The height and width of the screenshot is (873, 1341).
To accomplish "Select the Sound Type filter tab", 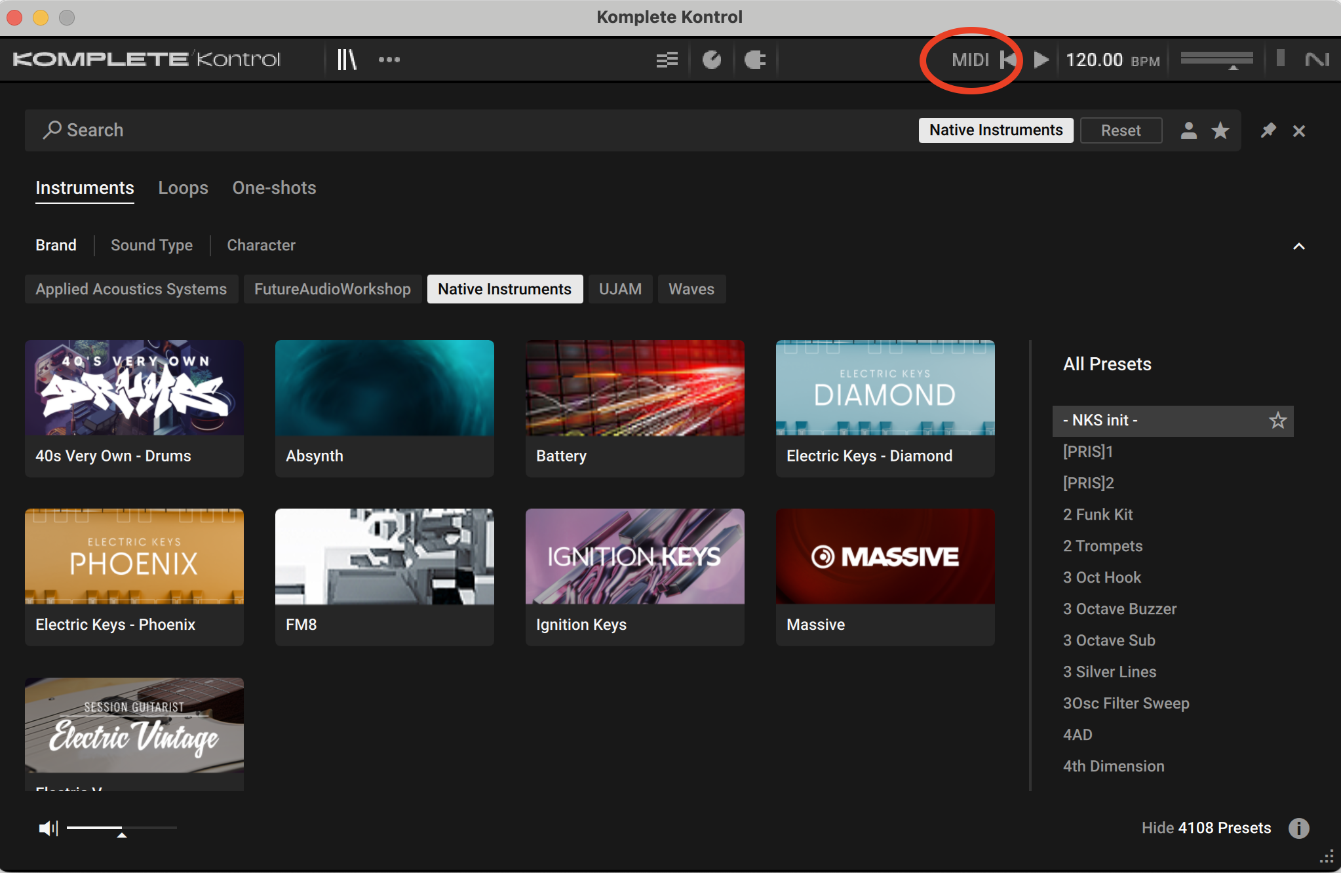I will point(151,245).
